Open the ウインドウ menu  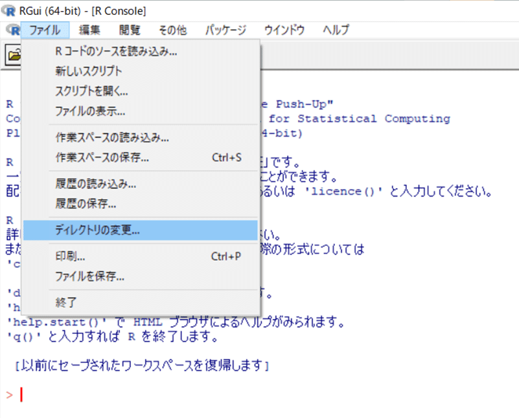pyautogui.click(x=284, y=30)
